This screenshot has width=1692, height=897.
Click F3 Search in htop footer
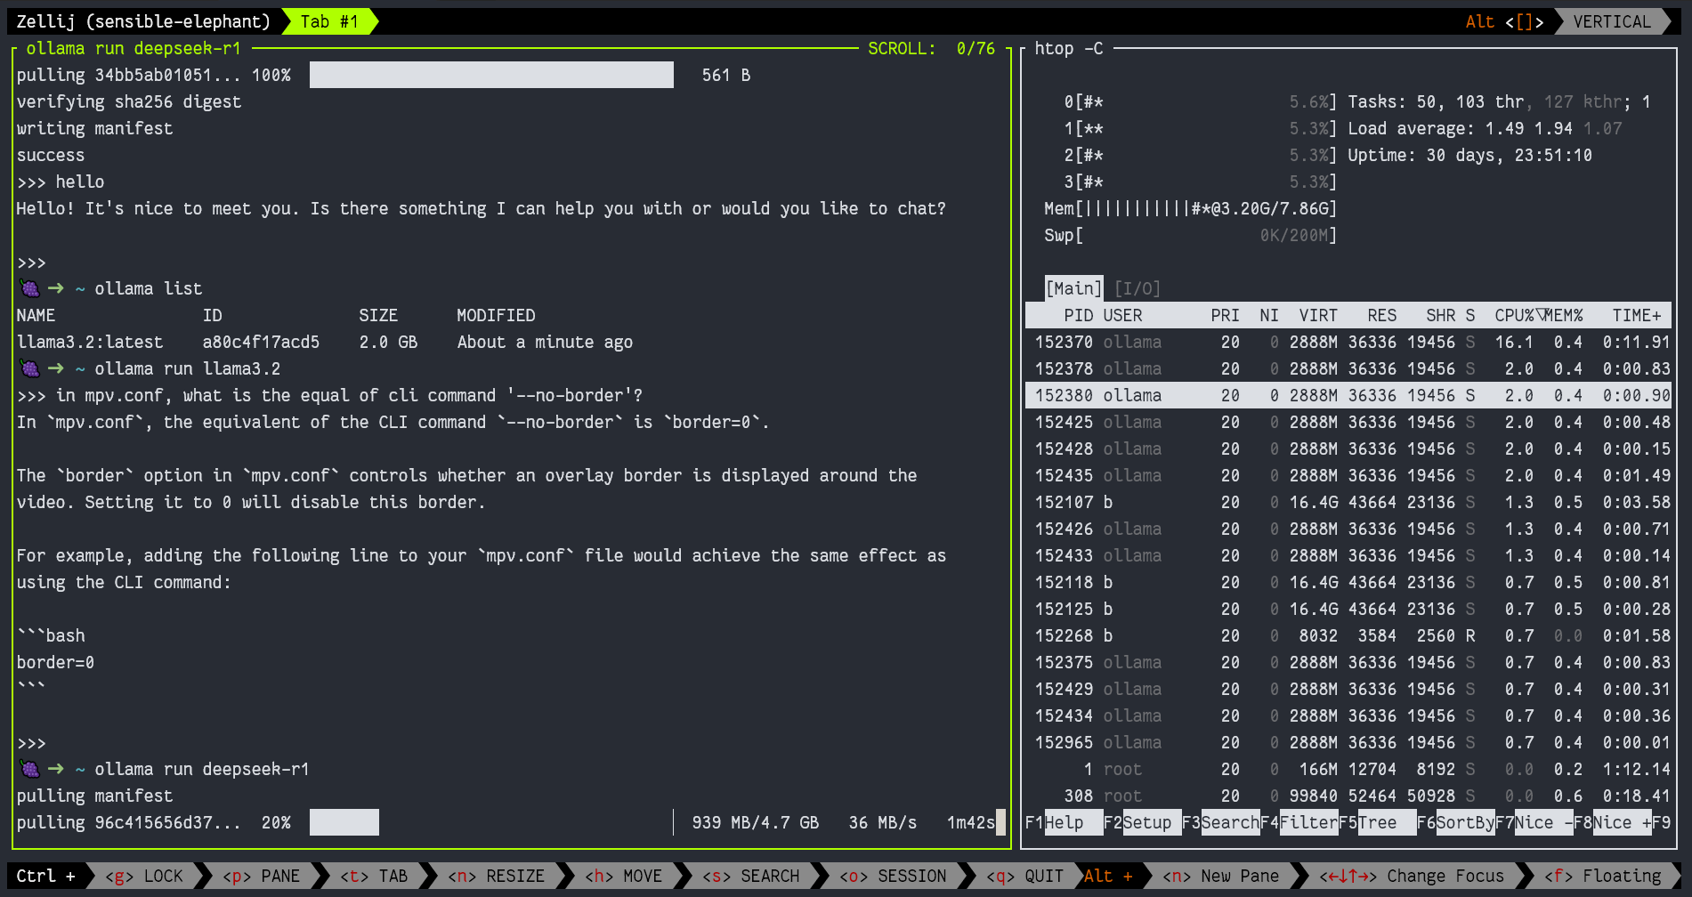pyautogui.click(x=1220, y=822)
